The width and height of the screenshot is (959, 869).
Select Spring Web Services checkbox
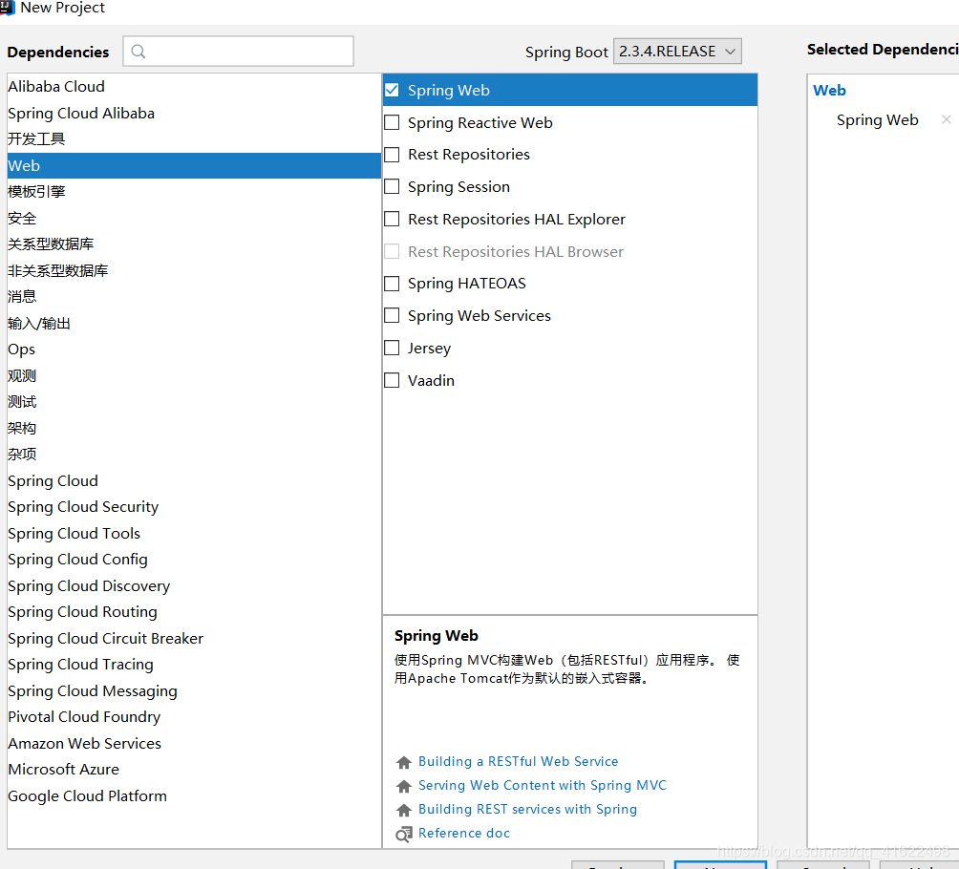point(392,315)
